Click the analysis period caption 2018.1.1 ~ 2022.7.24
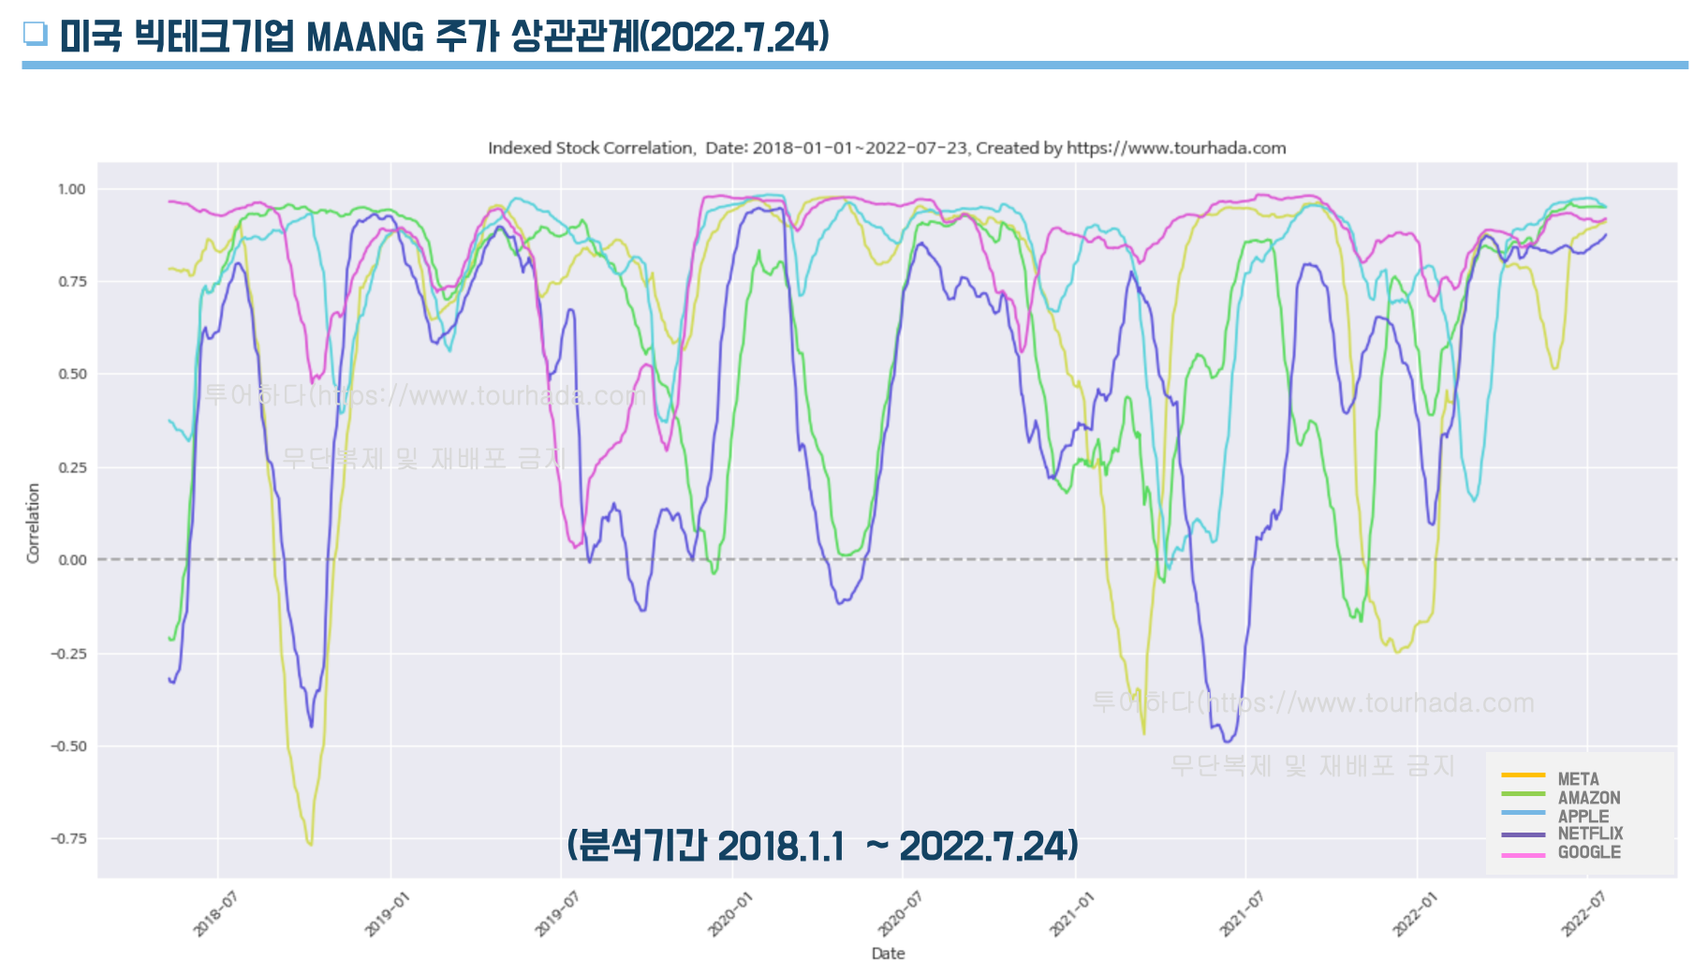This screenshot has width=1693, height=974. click(x=823, y=845)
